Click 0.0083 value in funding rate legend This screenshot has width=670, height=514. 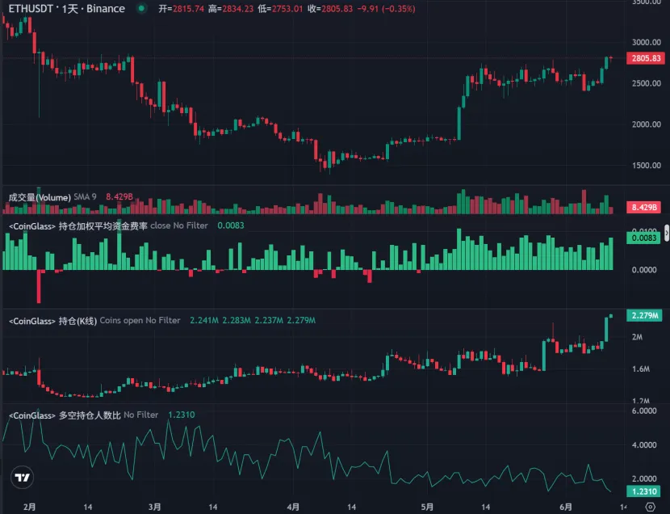click(231, 225)
